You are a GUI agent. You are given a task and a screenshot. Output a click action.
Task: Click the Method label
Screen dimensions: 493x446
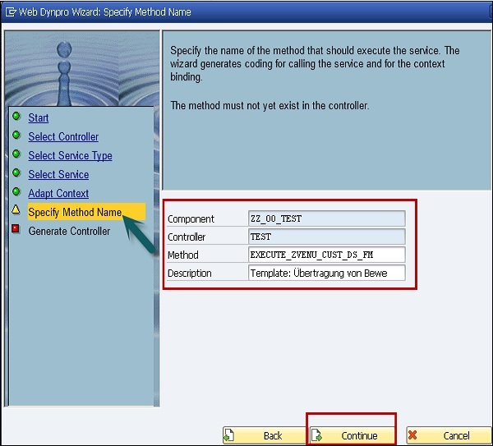point(183,255)
